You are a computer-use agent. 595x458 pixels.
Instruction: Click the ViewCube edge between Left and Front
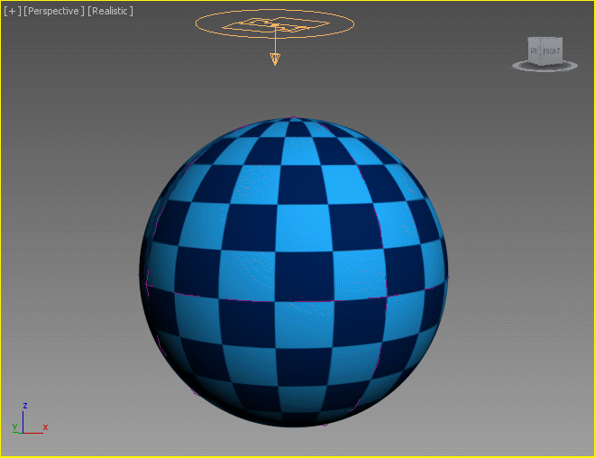tap(540, 52)
